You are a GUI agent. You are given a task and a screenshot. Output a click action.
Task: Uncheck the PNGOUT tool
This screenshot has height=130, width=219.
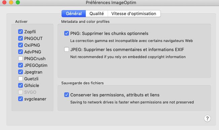[x=21, y=38]
